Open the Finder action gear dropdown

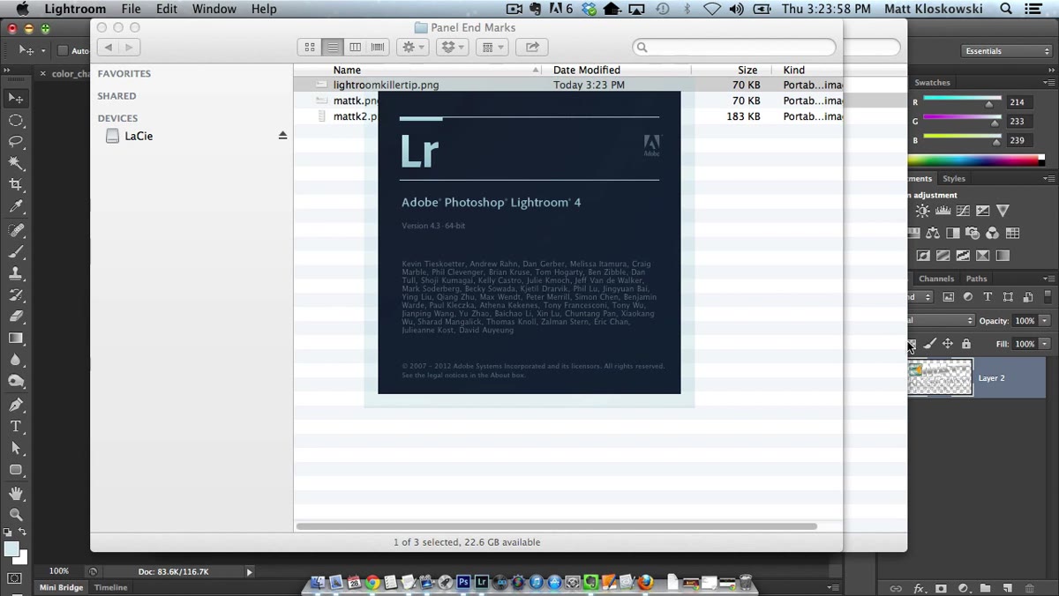pos(412,47)
